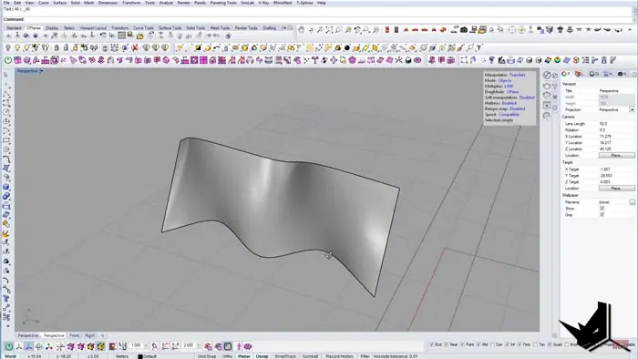The width and height of the screenshot is (638, 359).
Task: Click the yellow warning triangle icon
Action: pyautogui.click(x=338, y=48)
